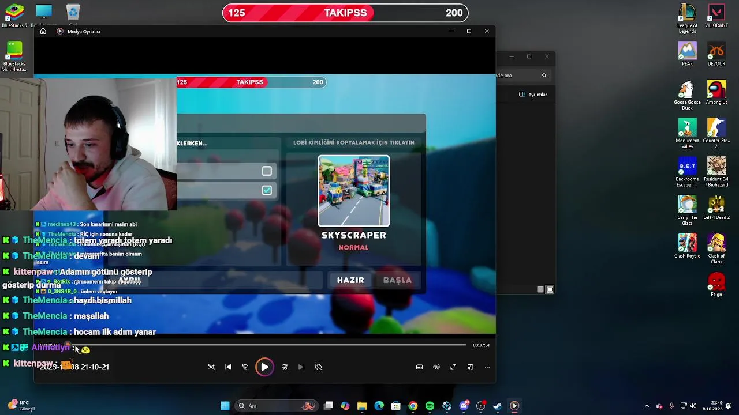Select the DEVOUR desktop icon
This screenshot has height=415, width=739.
(x=716, y=54)
